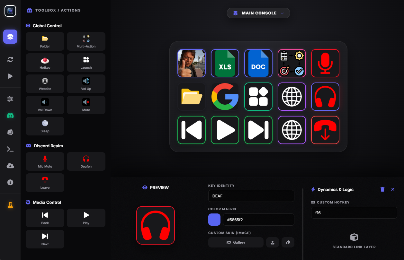Select the XLS key on the console grid
The image size is (404, 260).
pos(225,63)
